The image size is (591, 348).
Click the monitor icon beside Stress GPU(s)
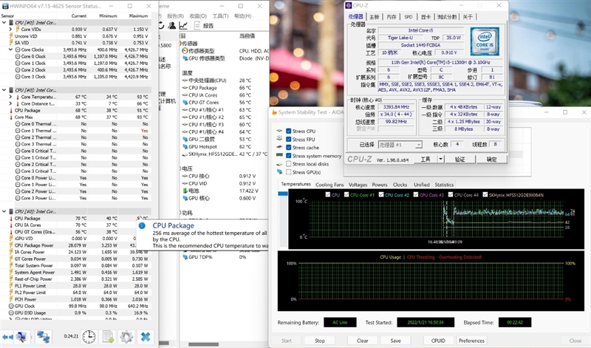pos(279,172)
